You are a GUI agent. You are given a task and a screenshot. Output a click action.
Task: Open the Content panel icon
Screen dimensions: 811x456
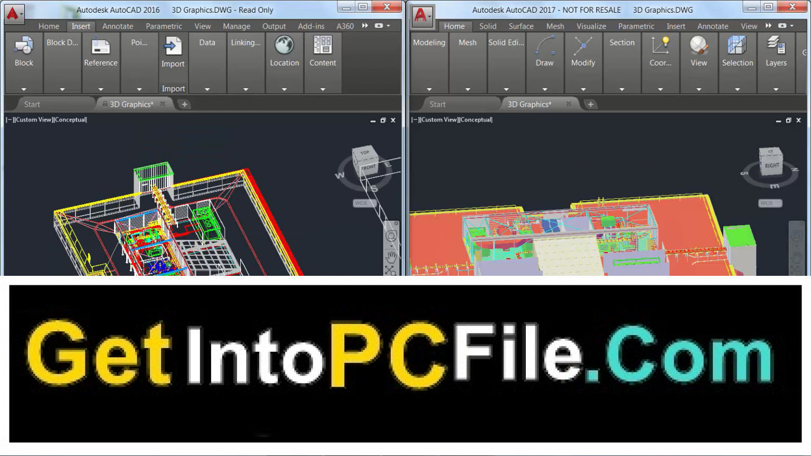point(323,45)
